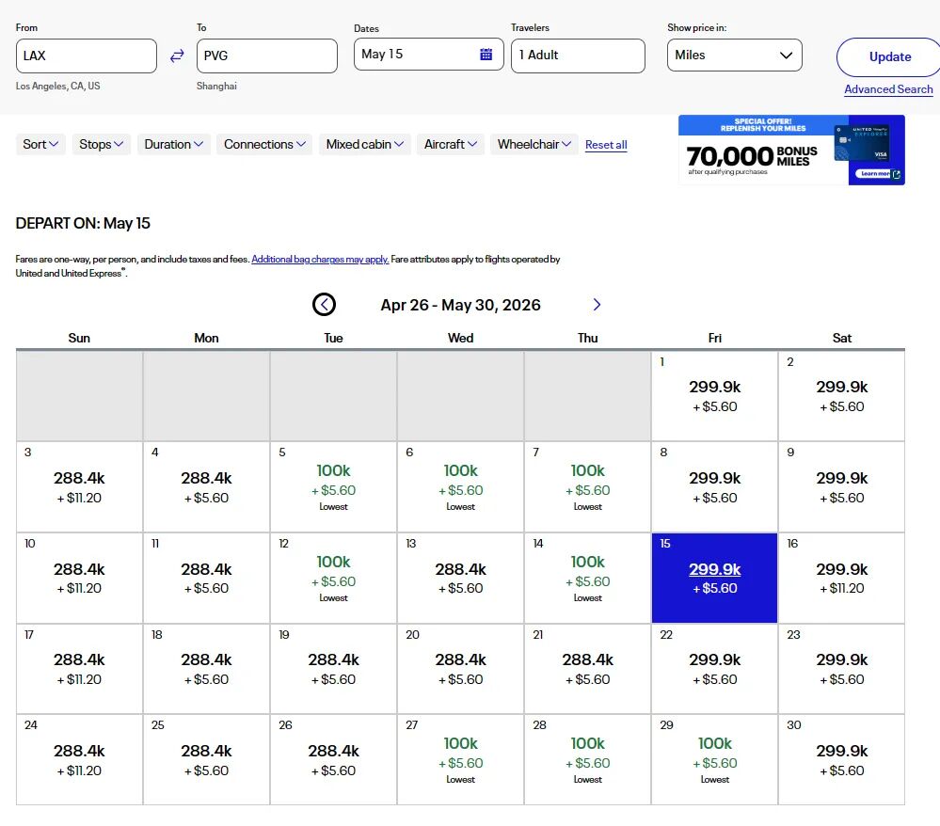Click the From airport LAX field
The width and height of the screenshot is (940, 826).
coord(86,56)
